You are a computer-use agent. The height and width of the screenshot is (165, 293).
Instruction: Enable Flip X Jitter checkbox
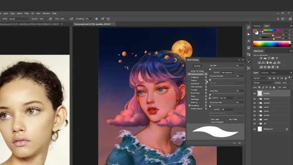pos(210,119)
